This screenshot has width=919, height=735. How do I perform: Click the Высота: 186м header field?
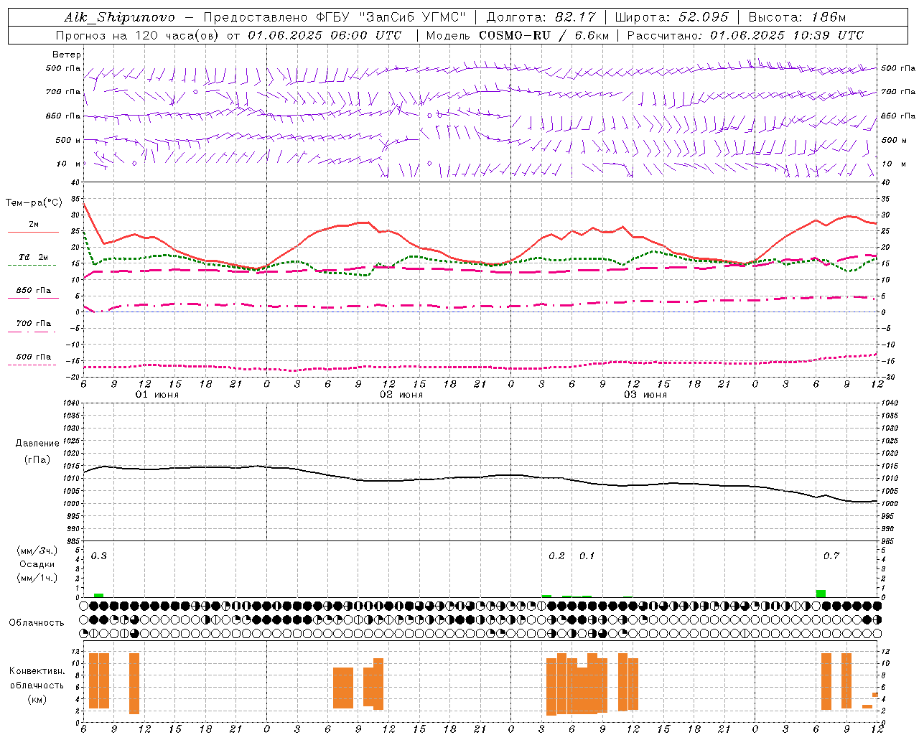[x=797, y=17]
